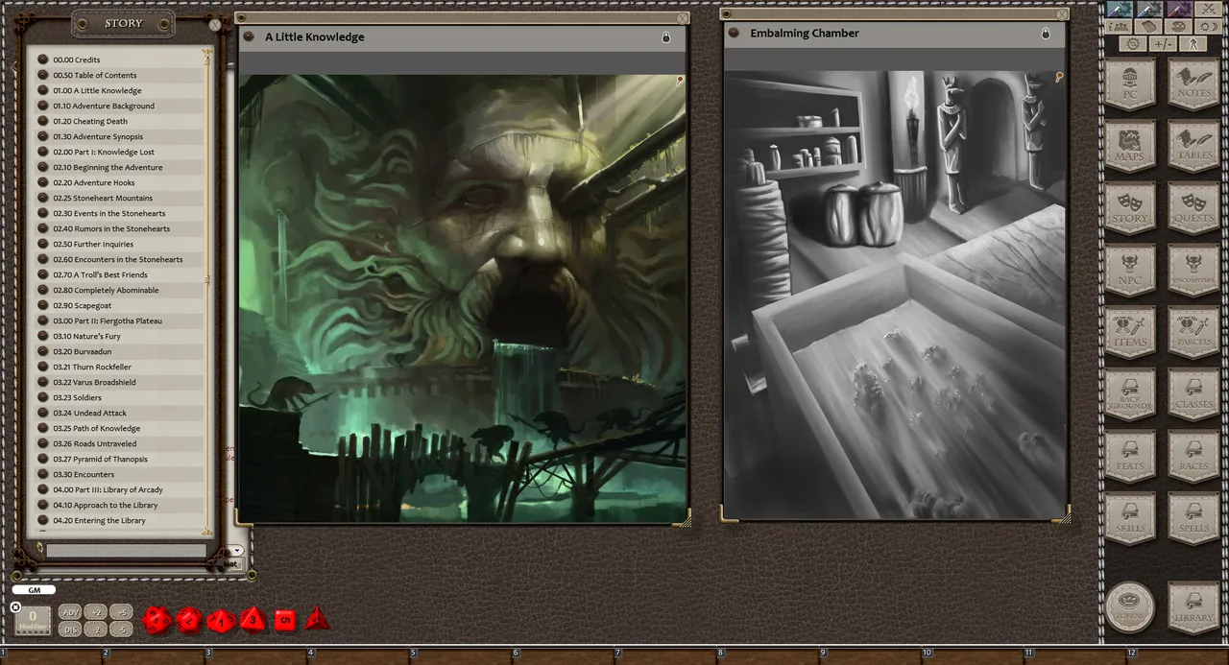Click the Embalming Chamber image

[895, 295]
